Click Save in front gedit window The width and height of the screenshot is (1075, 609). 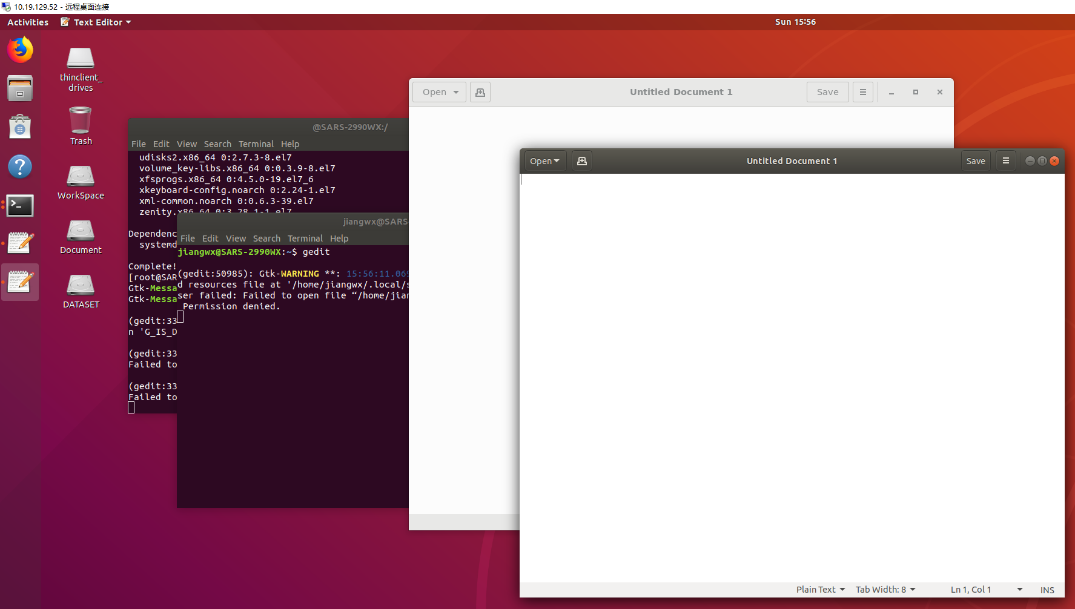pos(976,161)
